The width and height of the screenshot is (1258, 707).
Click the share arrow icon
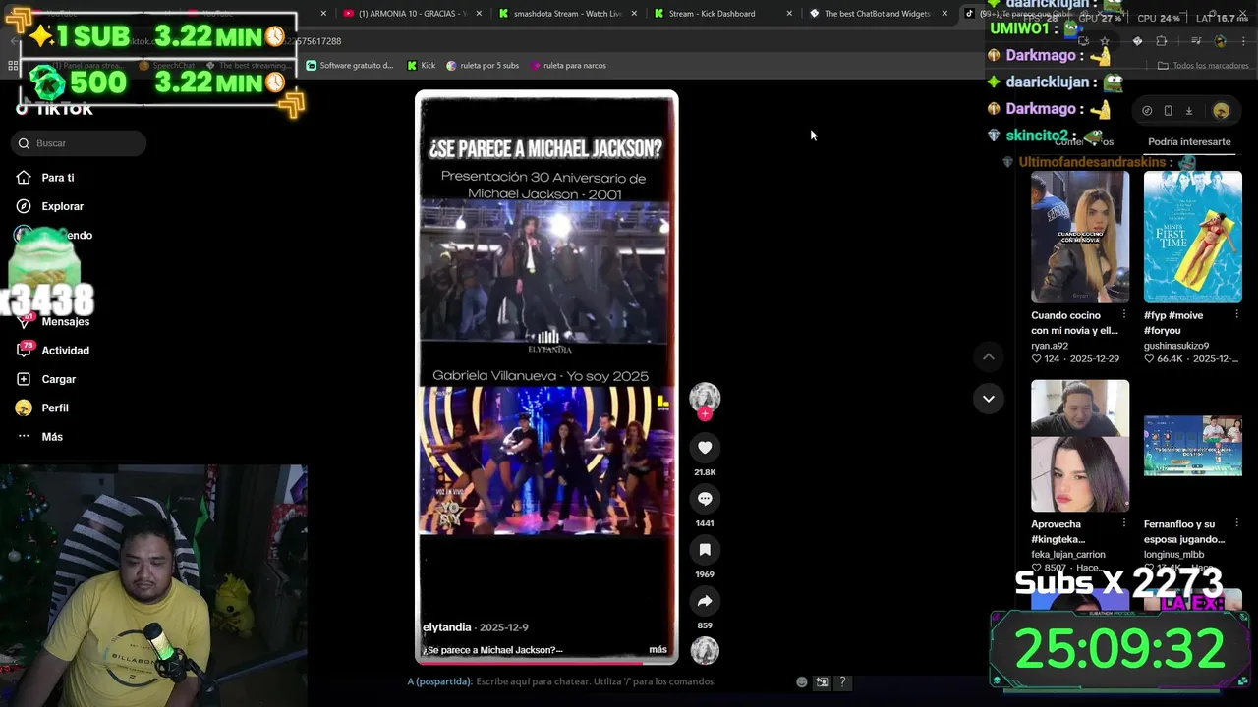705,601
